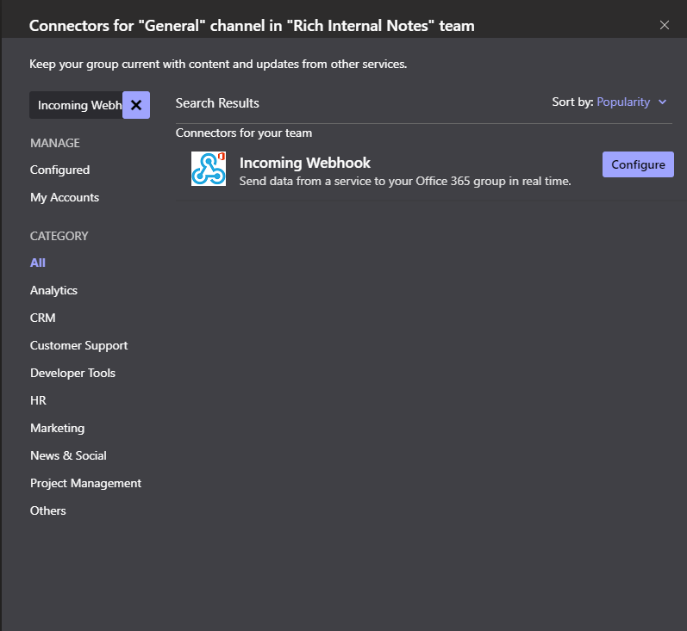Filter by News & Social category
Viewport: 687px width, 631px height.
pos(68,455)
